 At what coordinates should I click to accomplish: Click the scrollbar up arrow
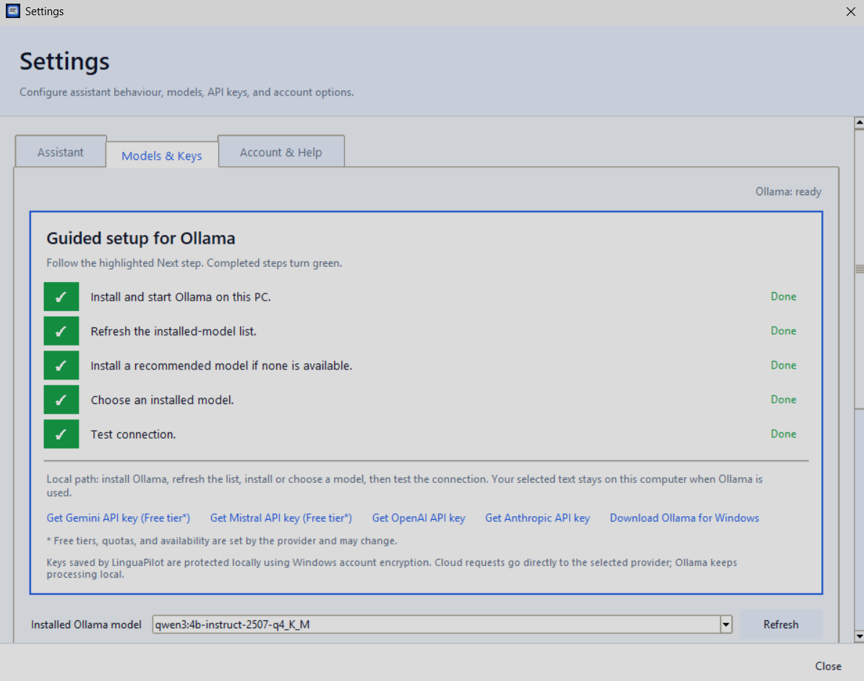[x=859, y=123]
